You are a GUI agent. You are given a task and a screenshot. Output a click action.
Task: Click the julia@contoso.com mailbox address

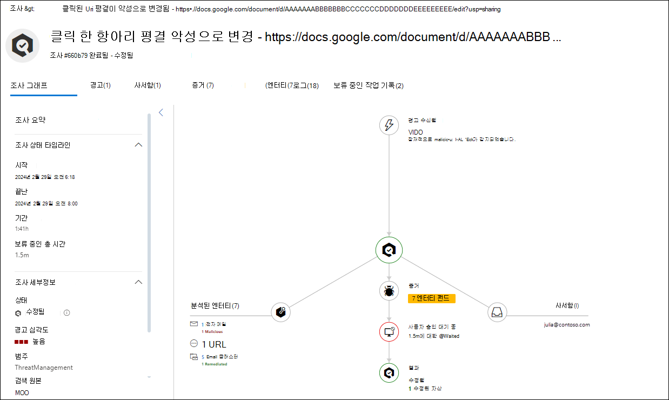567,325
